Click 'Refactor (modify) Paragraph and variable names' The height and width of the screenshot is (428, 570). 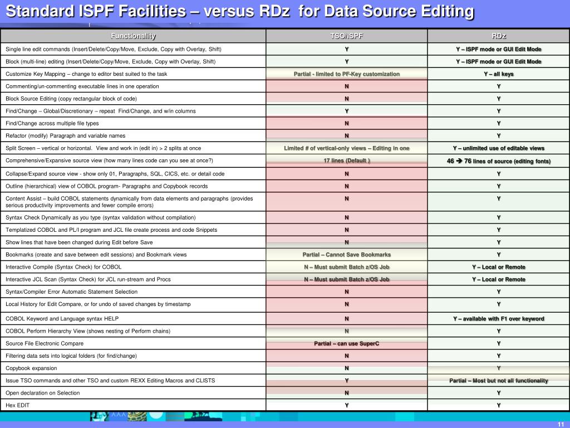point(66,136)
